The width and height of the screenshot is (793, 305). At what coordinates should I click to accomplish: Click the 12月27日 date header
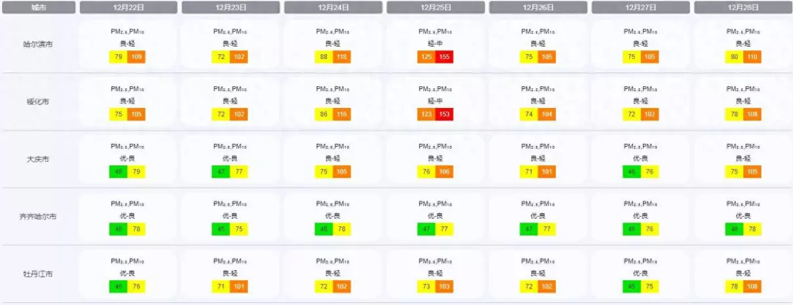click(640, 8)
